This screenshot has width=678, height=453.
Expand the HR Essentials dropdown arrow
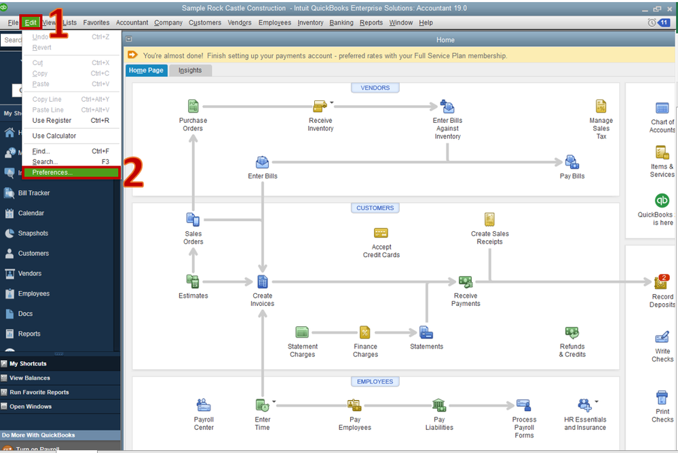[x=597, y=401]
